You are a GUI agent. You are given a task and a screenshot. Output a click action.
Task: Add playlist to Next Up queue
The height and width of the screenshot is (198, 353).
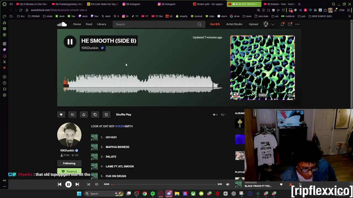[x=106, y=115]
